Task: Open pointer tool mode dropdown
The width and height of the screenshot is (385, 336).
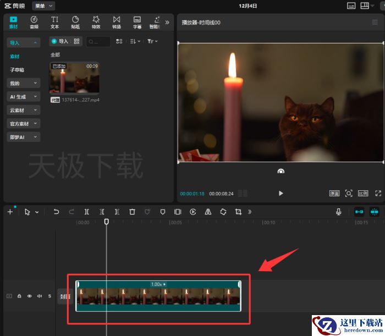Action: [37, 212]
